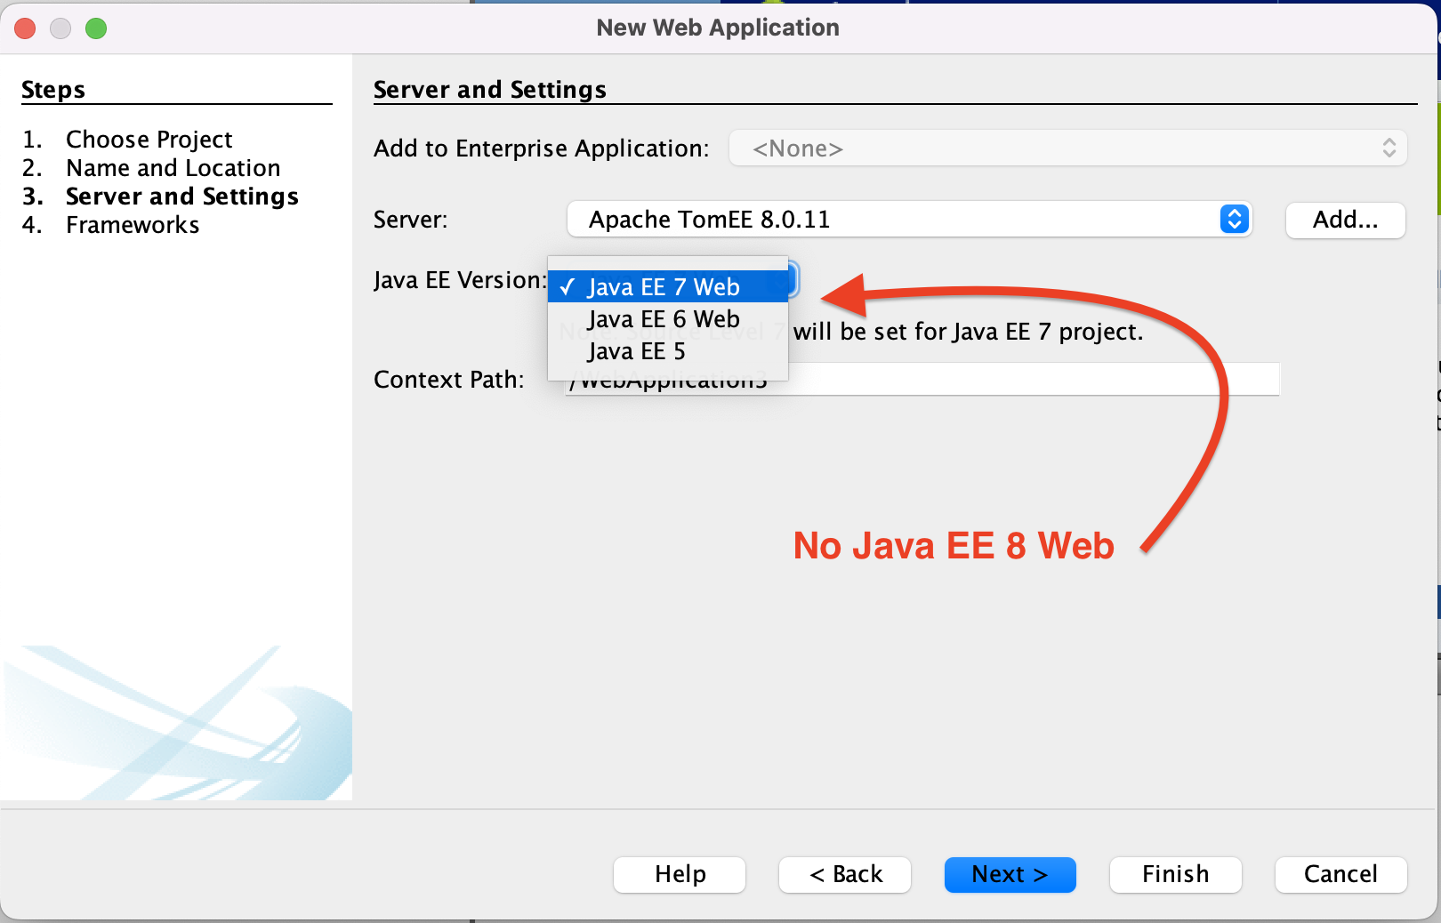Select step "4. Frameworks"
This screenshot has width=1441, height=923.
pyautogui.click(x=132, y=225)
